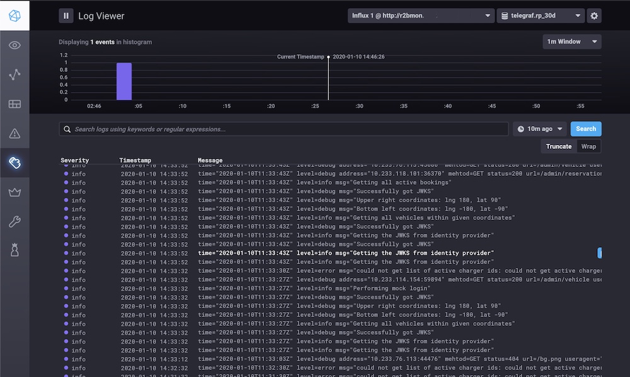The width and height of the screenshot is (630, 377).
Task: Open Data Explorer graph icon in sidebar
Action: [x=14, y=74]
